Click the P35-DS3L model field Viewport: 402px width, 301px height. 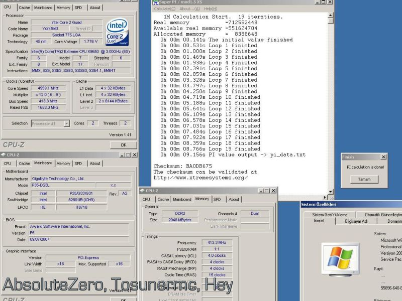pyautogui.click(x=63, y=185)
